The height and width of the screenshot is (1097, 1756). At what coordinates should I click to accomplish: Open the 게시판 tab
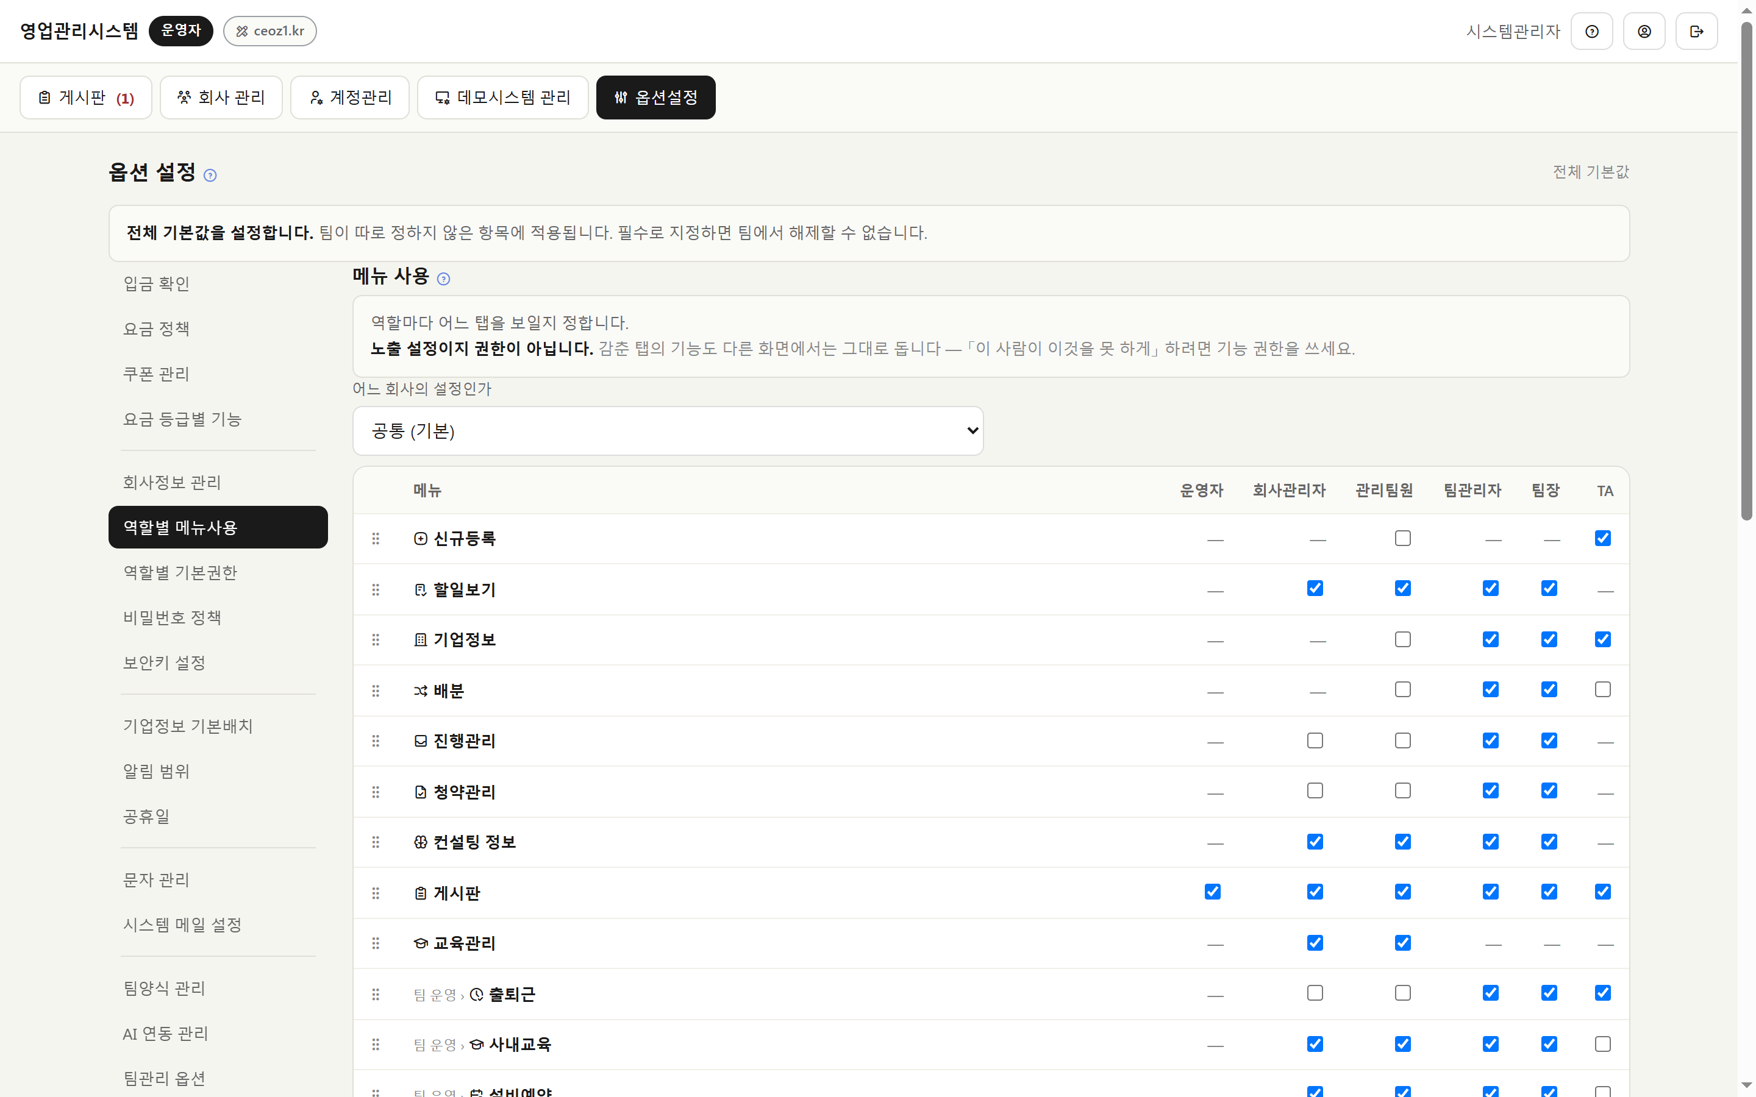click(85, 98)
